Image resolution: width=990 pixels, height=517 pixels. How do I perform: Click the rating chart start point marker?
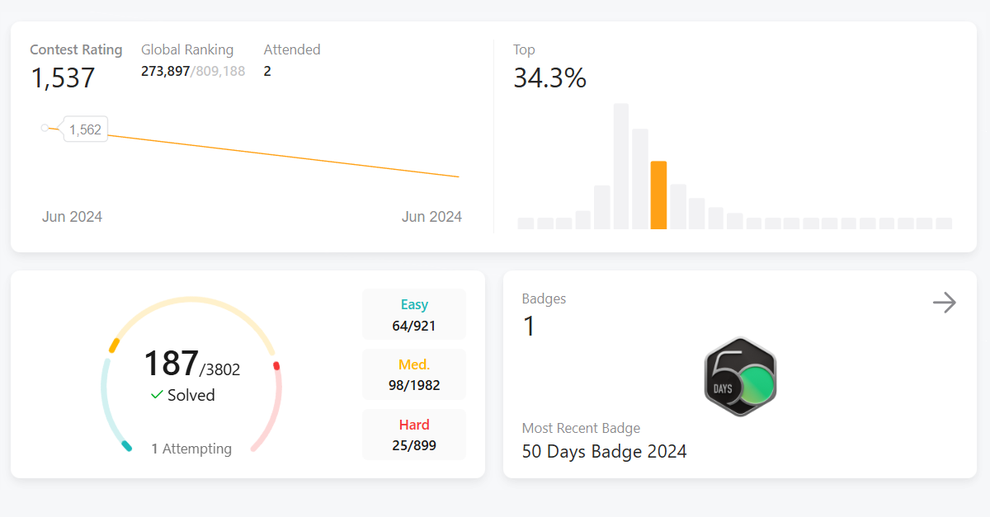click(45, 128)
